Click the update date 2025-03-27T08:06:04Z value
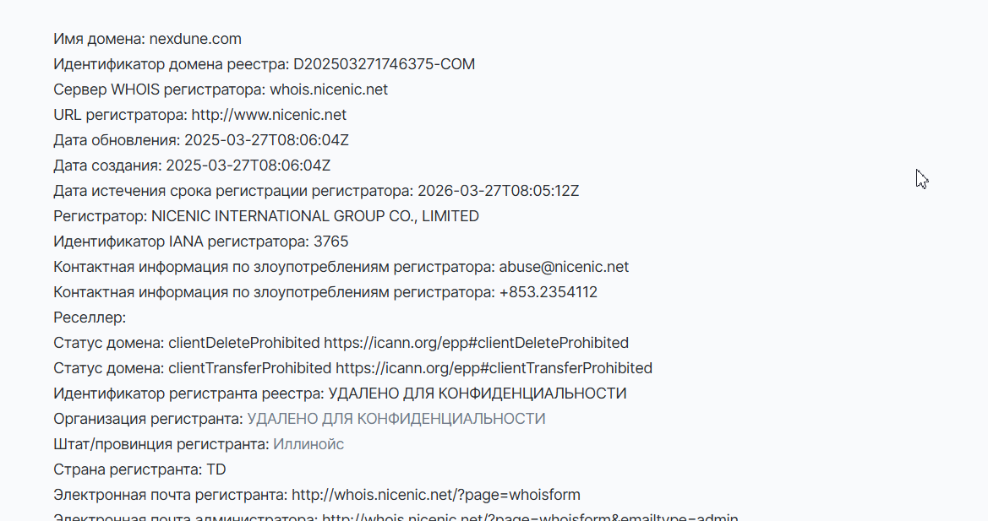Screen dimensions: 988x521 point(266,140)
